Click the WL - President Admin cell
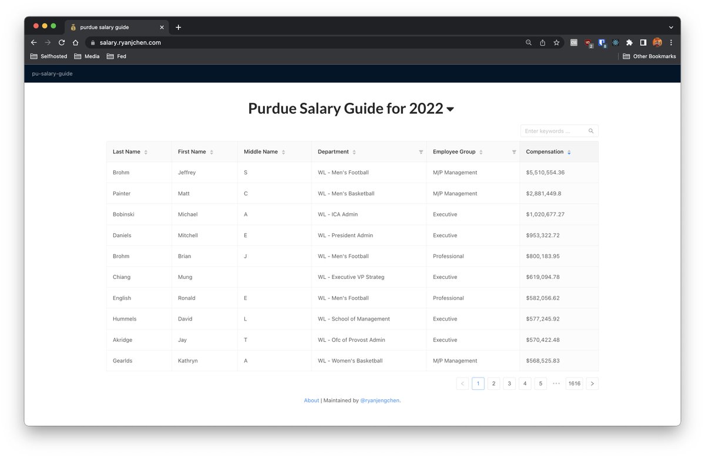Image resolution: width=705 pixels, height=458 pixels. pyautogui.click(x=369, y=235)
